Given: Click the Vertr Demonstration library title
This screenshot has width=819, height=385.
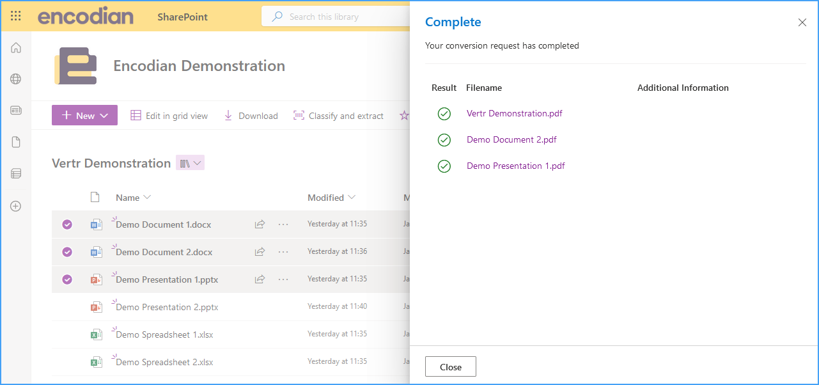Looking at the screenshot, I should [x=111, y=163].
